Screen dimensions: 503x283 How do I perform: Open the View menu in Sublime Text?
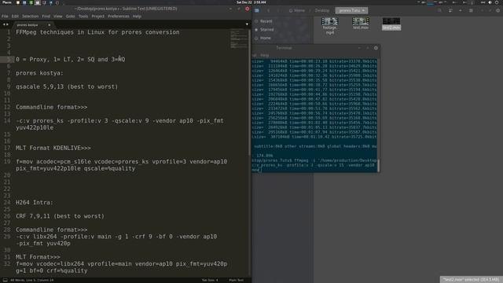[57, 16]
